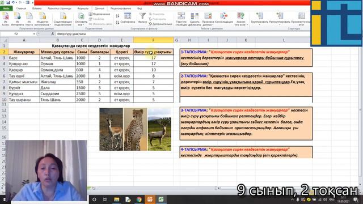Click cell Барс
The height and width of the screenshot is (204, 363).
click(24, 58)
